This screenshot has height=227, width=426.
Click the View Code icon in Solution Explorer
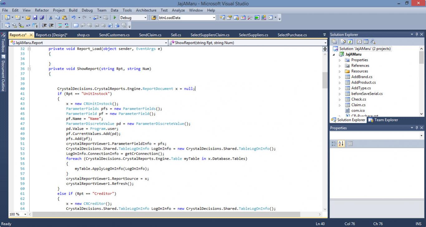[x=359, y=42]
